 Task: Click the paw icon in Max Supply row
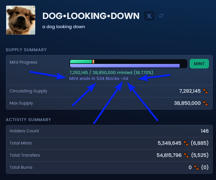pyautogui.click(x=205, y=103)
